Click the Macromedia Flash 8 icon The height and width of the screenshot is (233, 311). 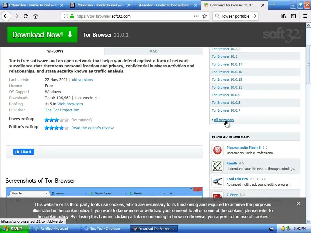point(217,150)
